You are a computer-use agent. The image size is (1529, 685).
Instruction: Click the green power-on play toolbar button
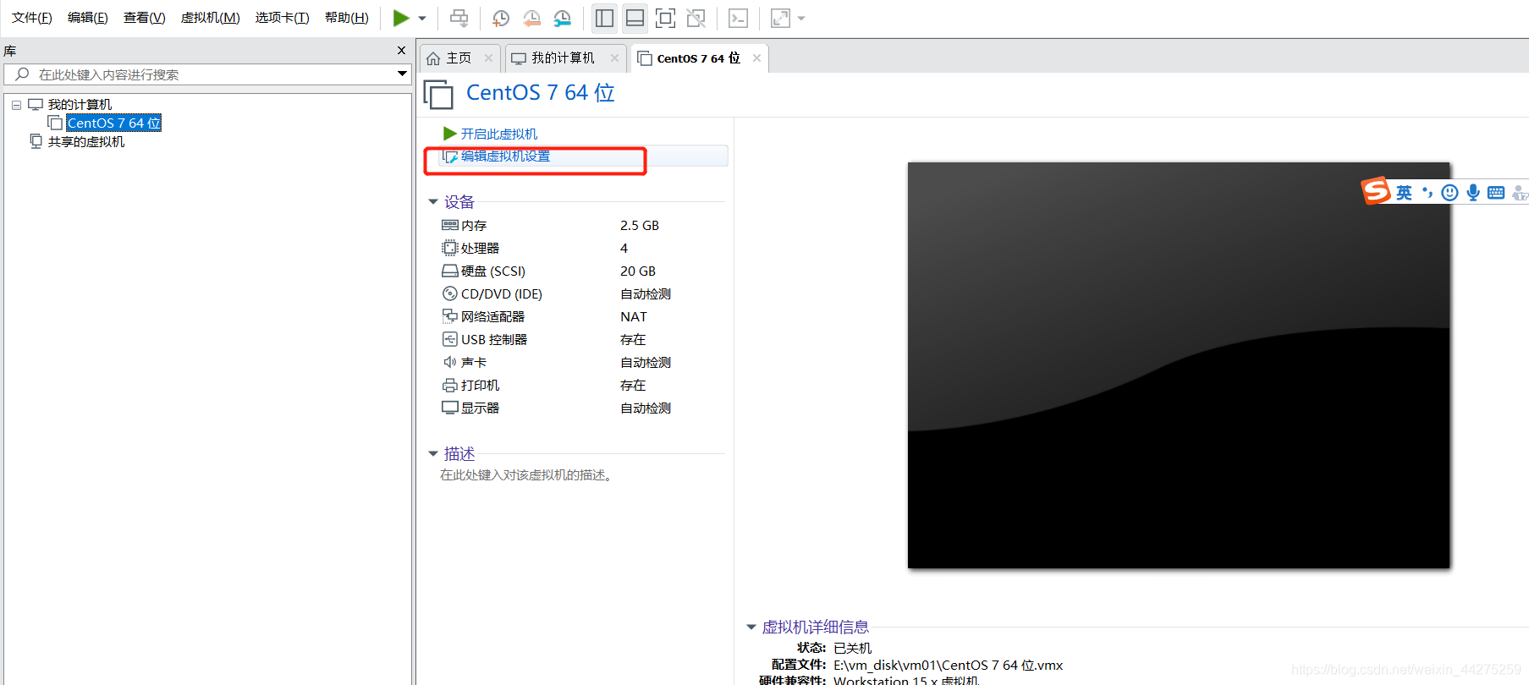click(401, 18)
